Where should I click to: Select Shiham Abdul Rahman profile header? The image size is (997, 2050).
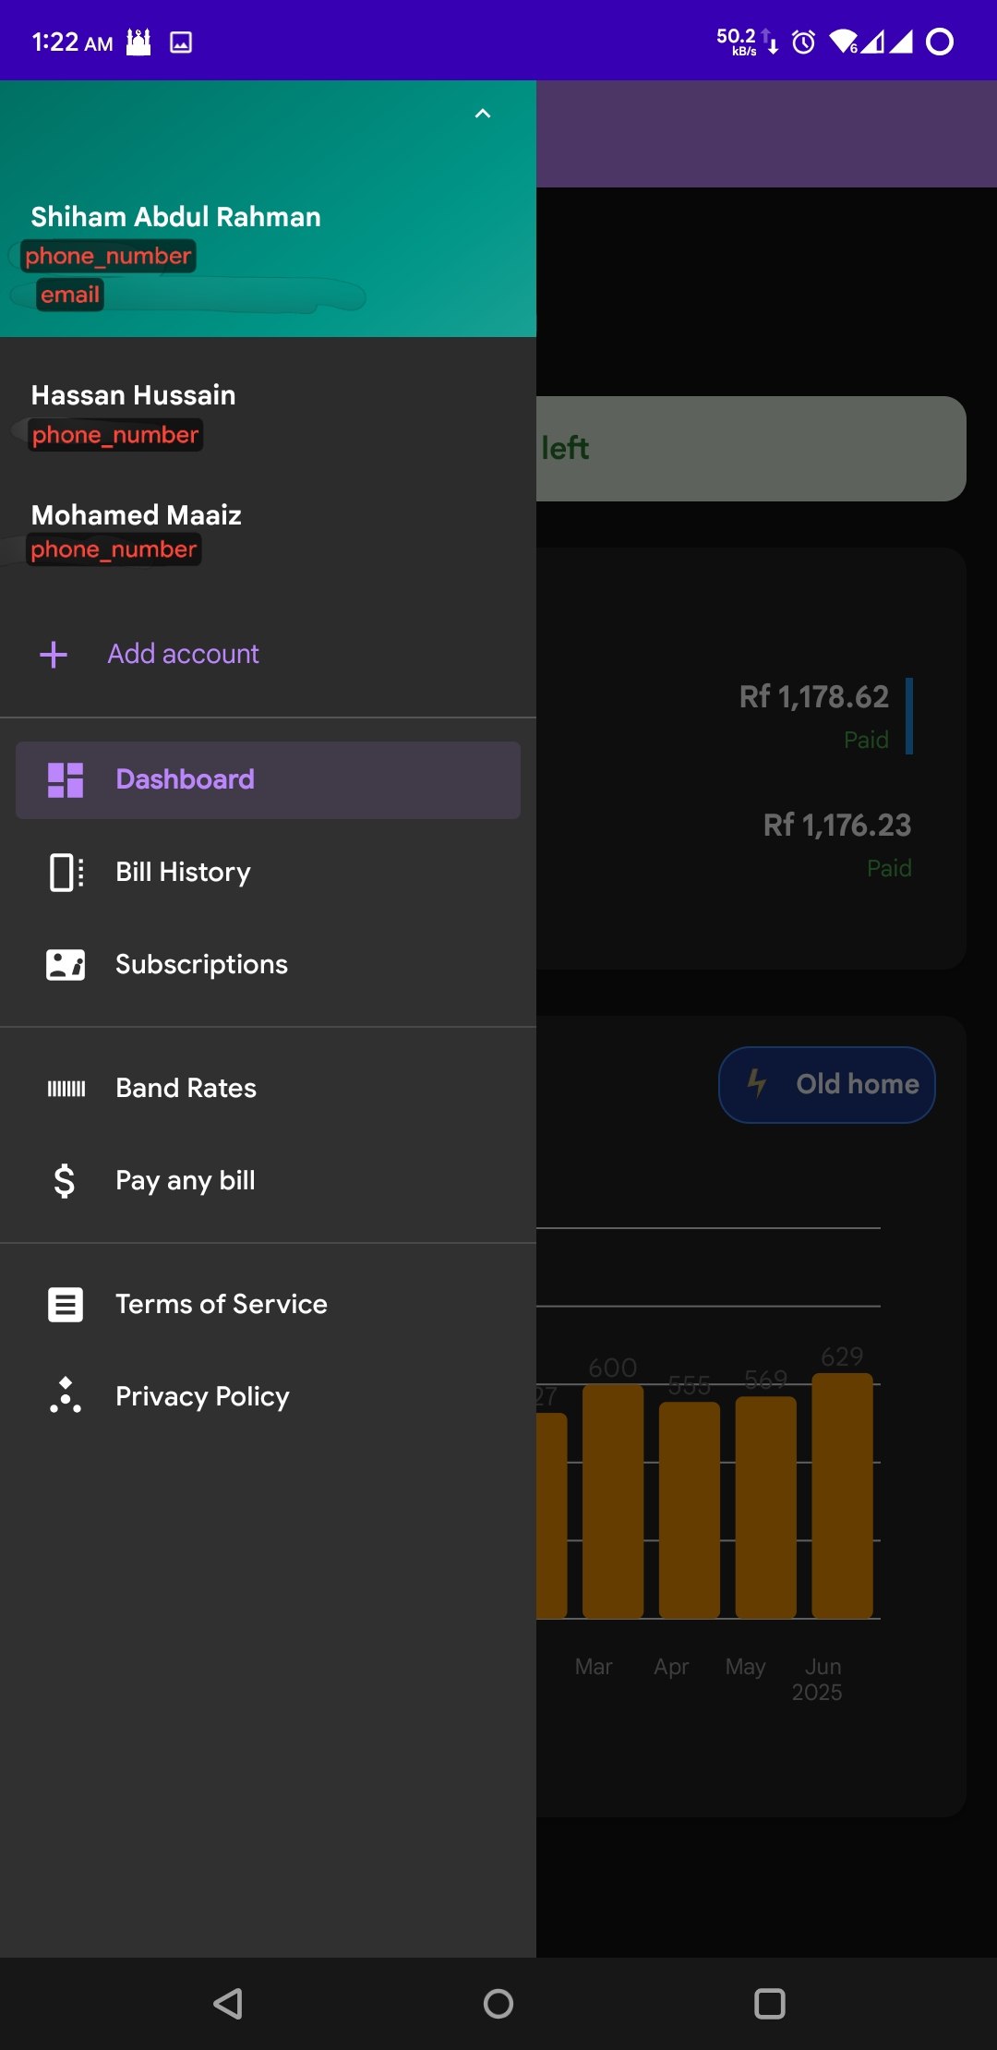pyautogui.click(x=175, y=218)
